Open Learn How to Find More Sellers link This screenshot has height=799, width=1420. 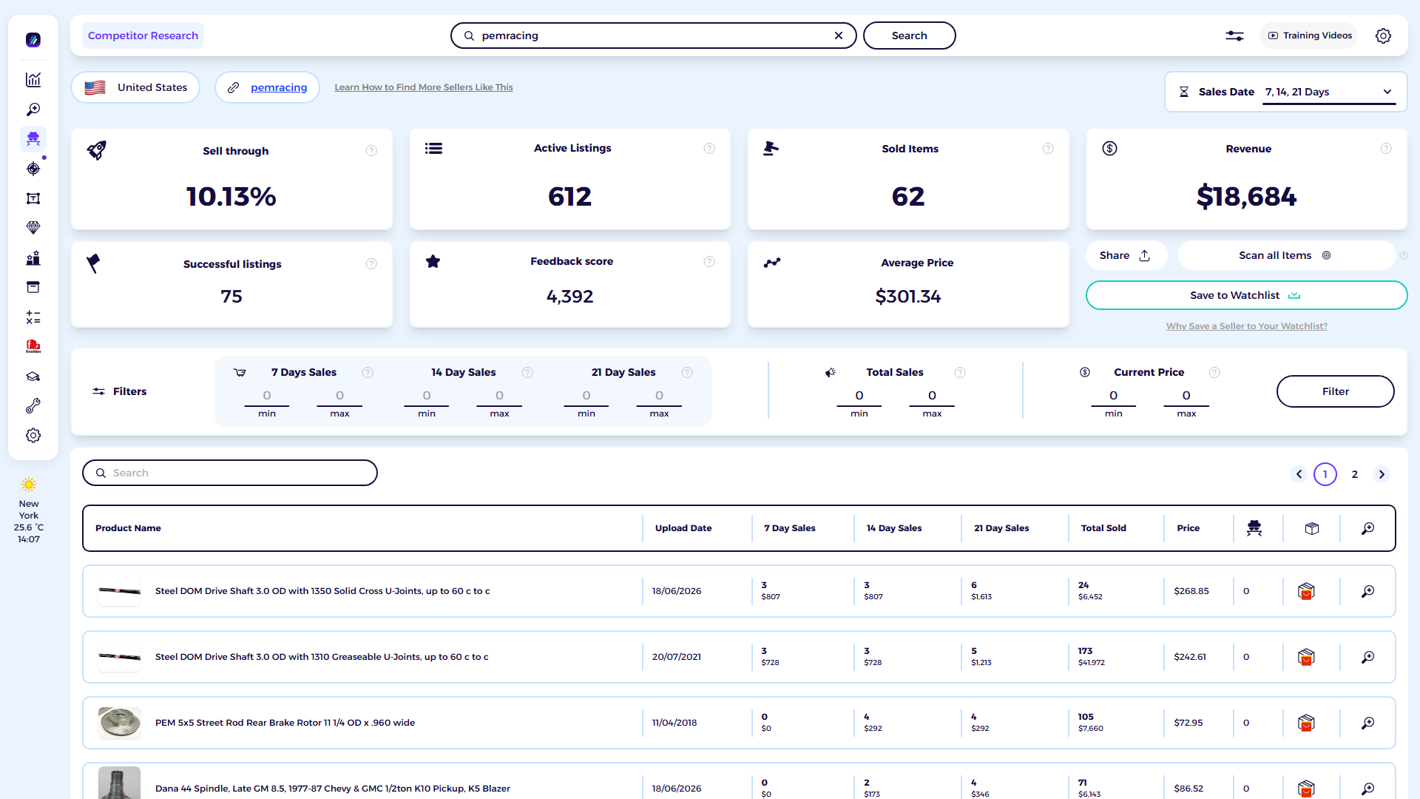424,87
